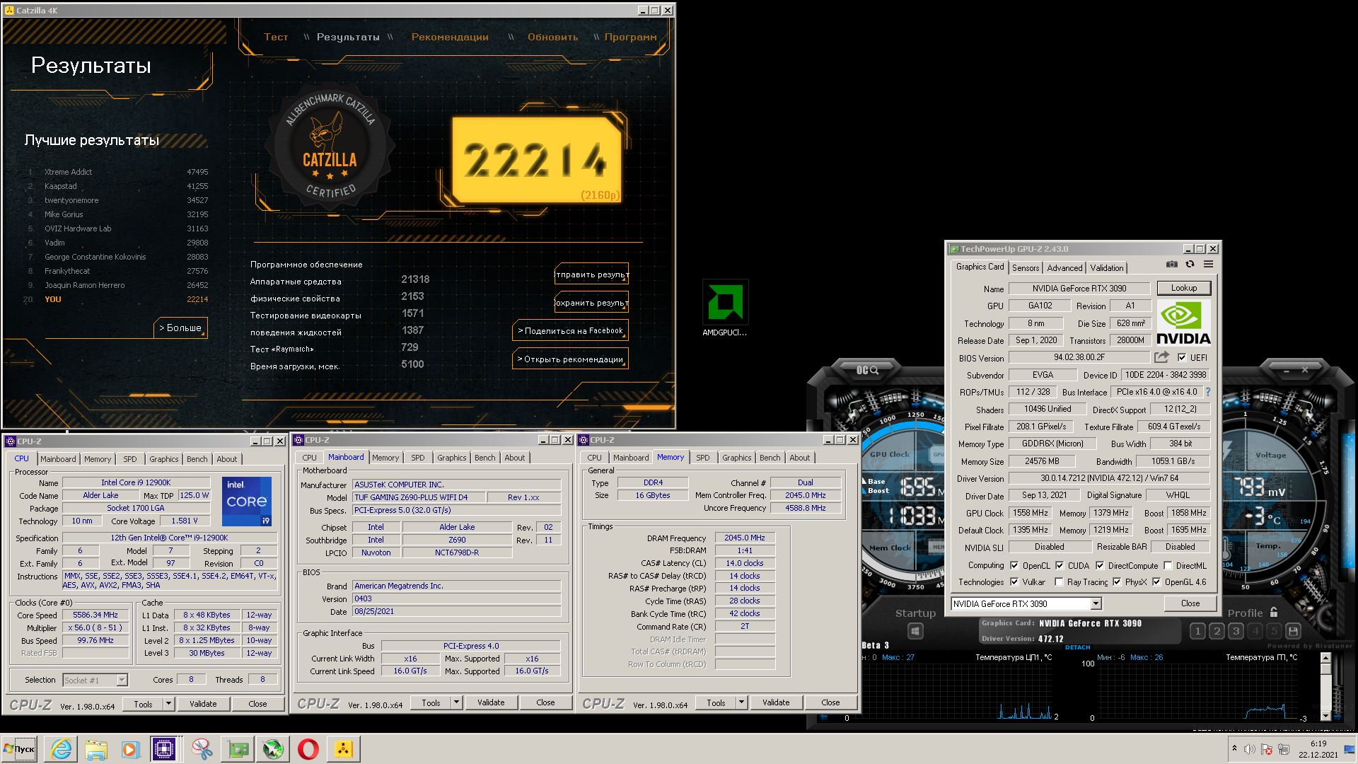The height and width of the screenshot is (764, 1358).
Task: Select Afterburner profile slot 1
Action: coord(1197,631)
